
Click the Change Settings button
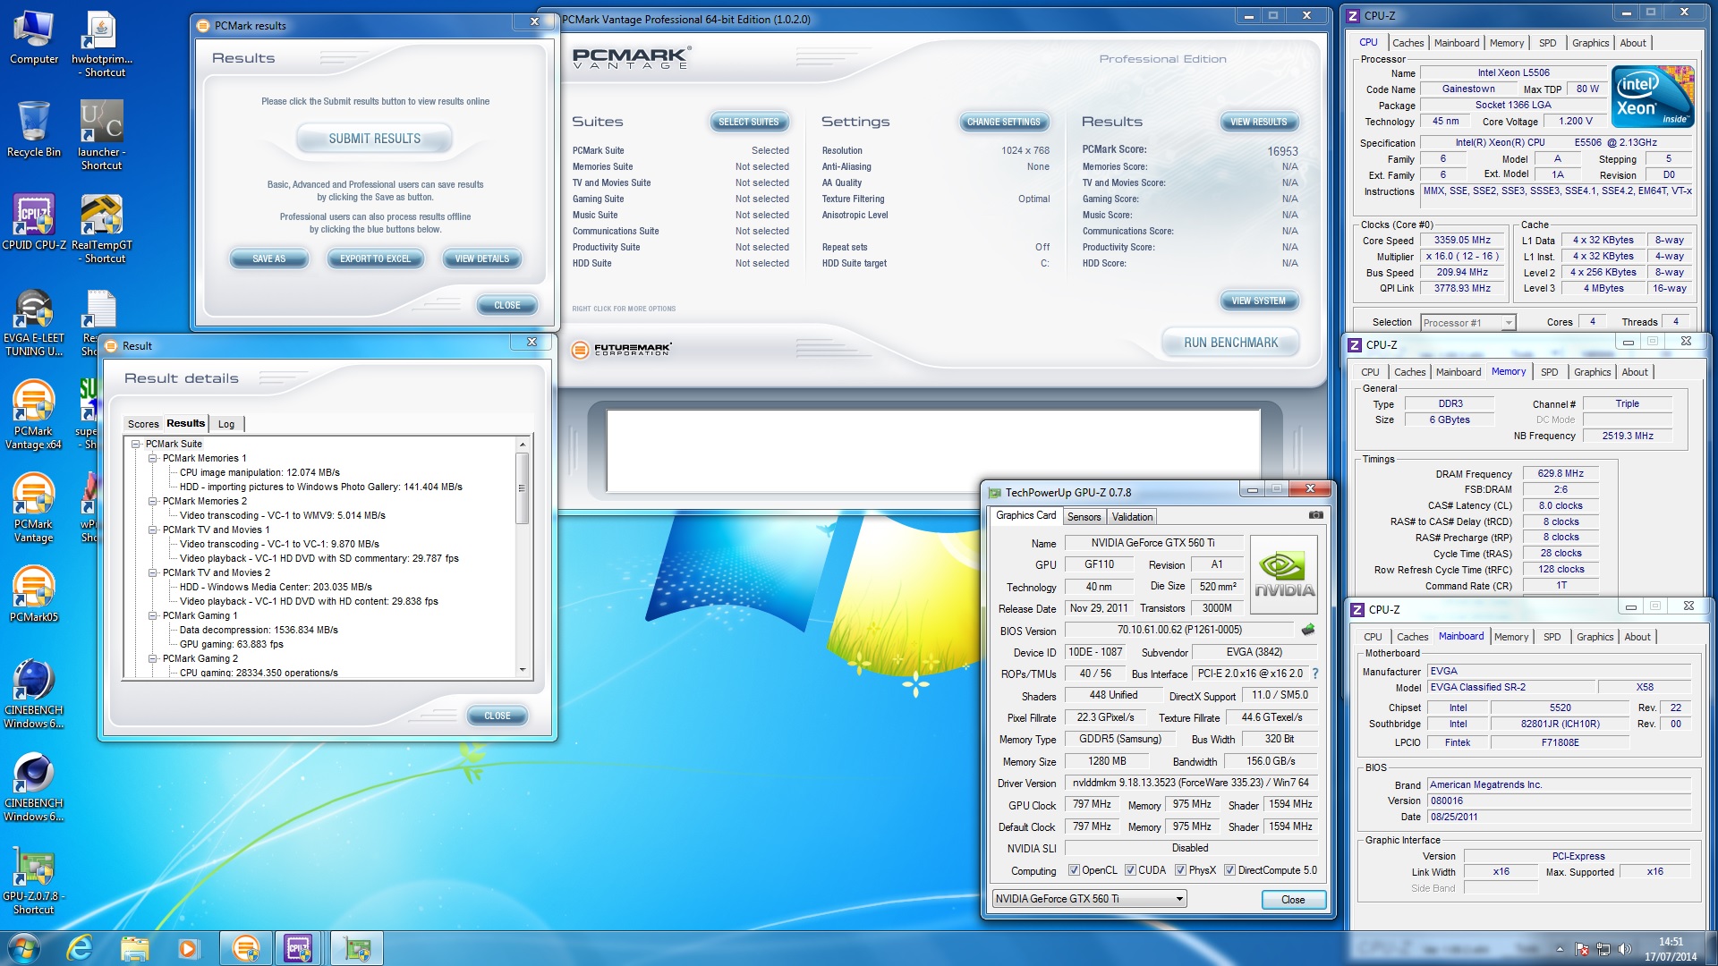[x=1003, y=122]
